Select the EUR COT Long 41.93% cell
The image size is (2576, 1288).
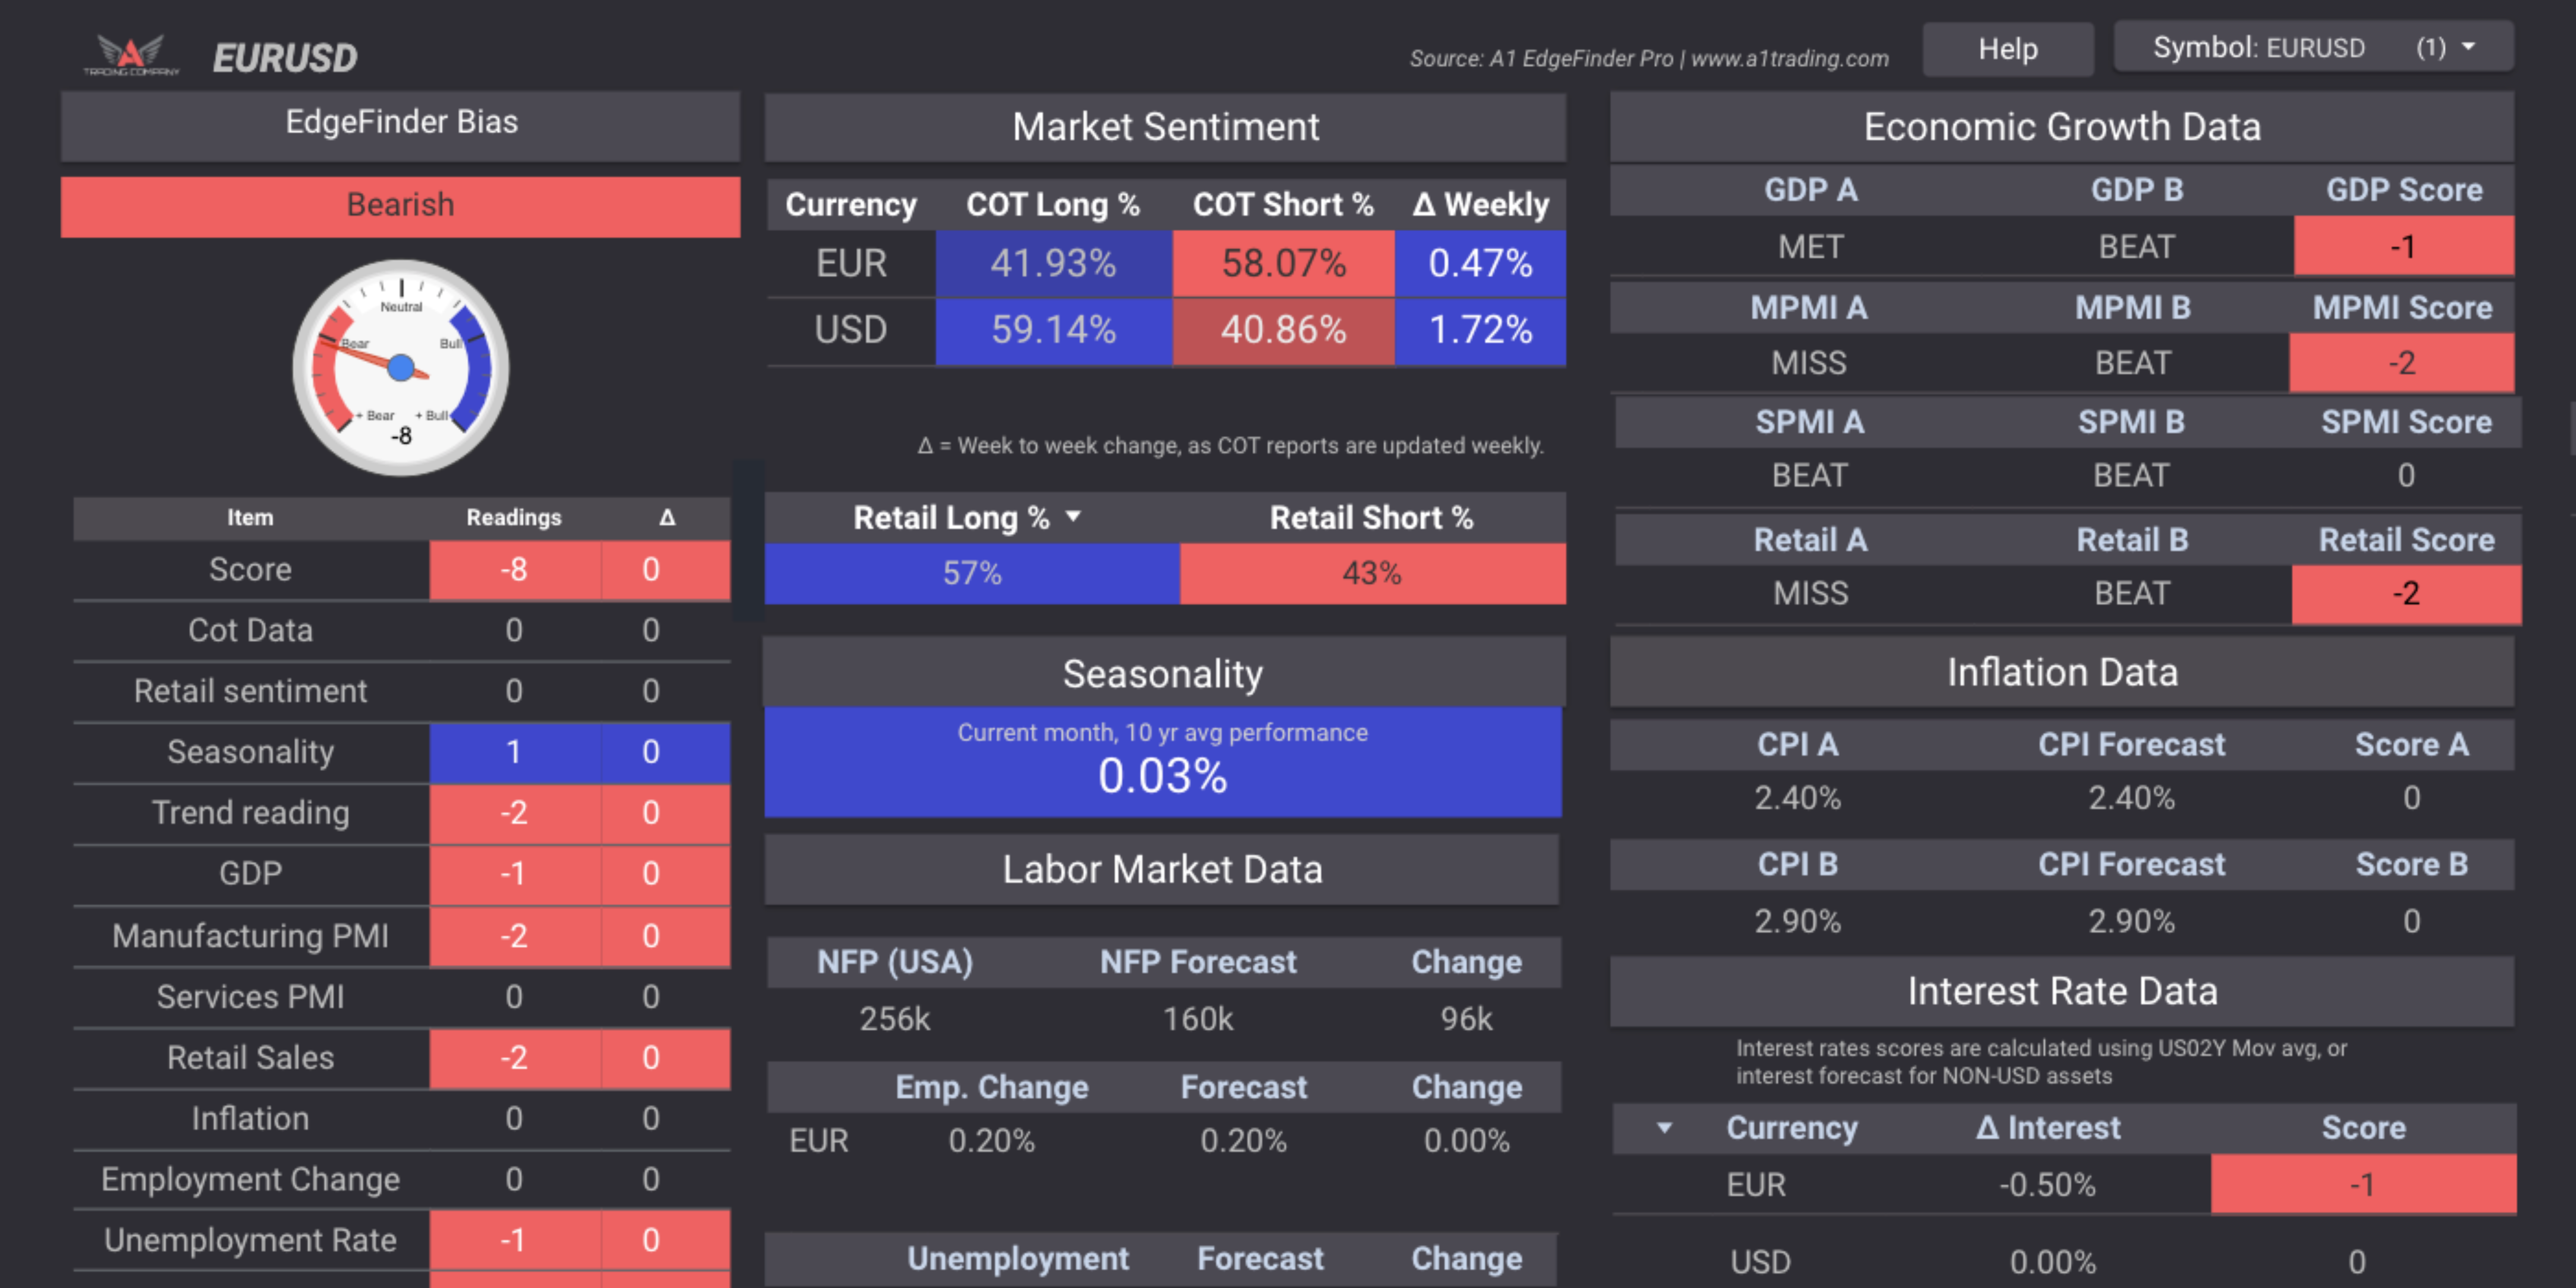click(x=1052, y=263)
